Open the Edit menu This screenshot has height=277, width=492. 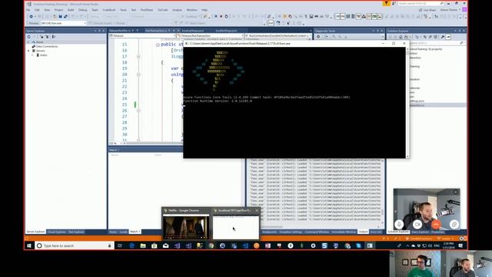[x=37, y=10]
